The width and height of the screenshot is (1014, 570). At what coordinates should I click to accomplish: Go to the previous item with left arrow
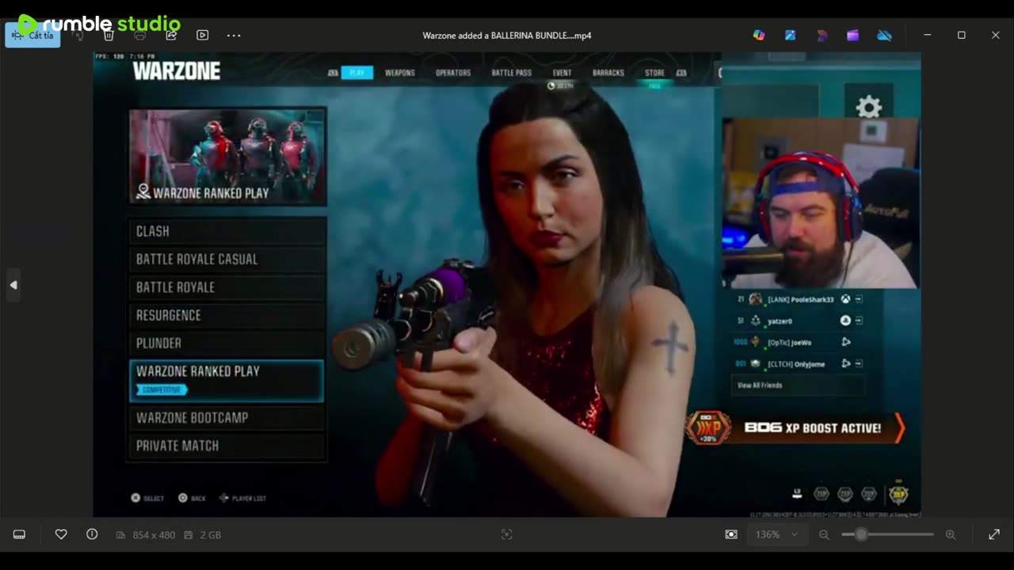pos(13,285)
